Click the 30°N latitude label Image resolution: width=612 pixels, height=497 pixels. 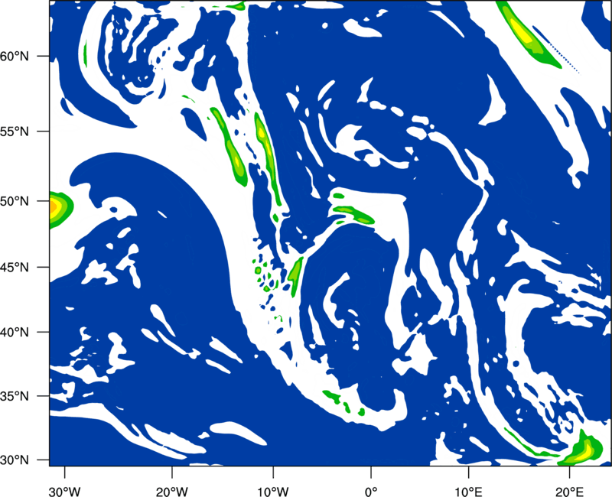point(15,460)
